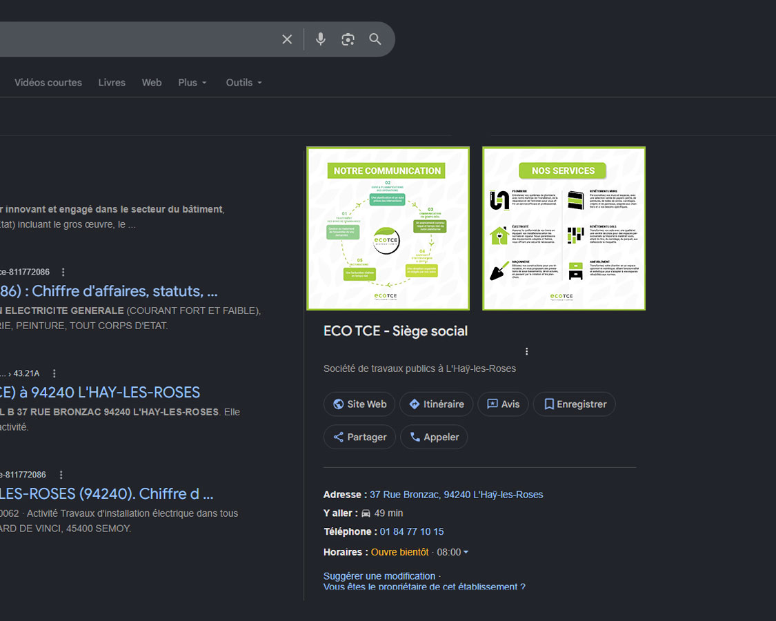The width and height of the screenshot is (776, 621).
Task: Switch to Vidéos courtes tab
Action: (x=48, y=83)
